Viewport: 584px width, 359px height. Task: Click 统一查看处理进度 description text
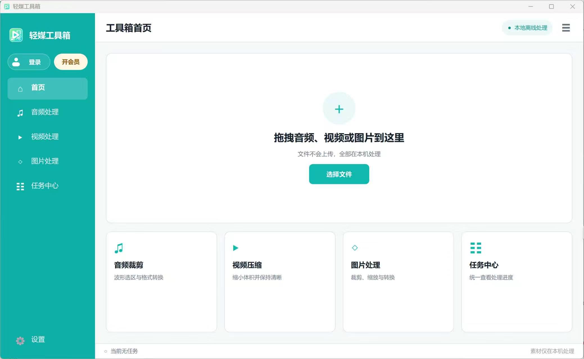pyautogui.click(x=491, y=277)
